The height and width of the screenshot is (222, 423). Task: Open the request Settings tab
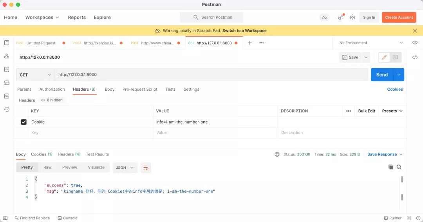(x=191, y=90)
